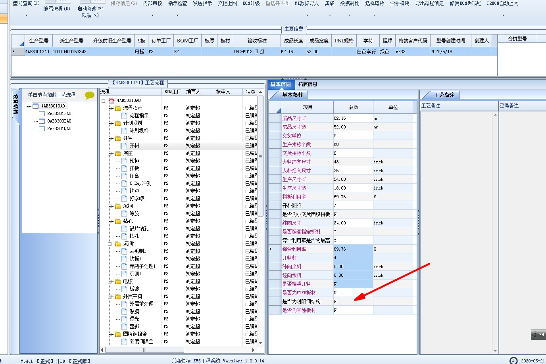Open dropdown arrow under 指示检查

(x=177, y=15)
